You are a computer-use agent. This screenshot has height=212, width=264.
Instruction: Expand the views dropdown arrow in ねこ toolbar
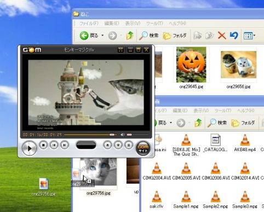tap(254, 36)
